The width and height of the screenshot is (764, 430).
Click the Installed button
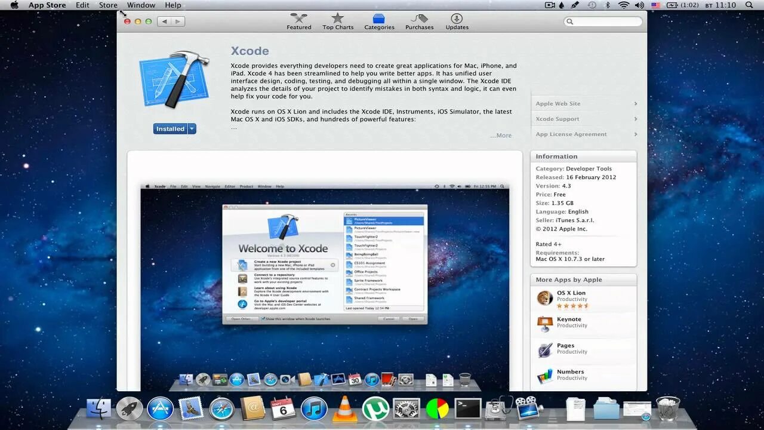171,128
